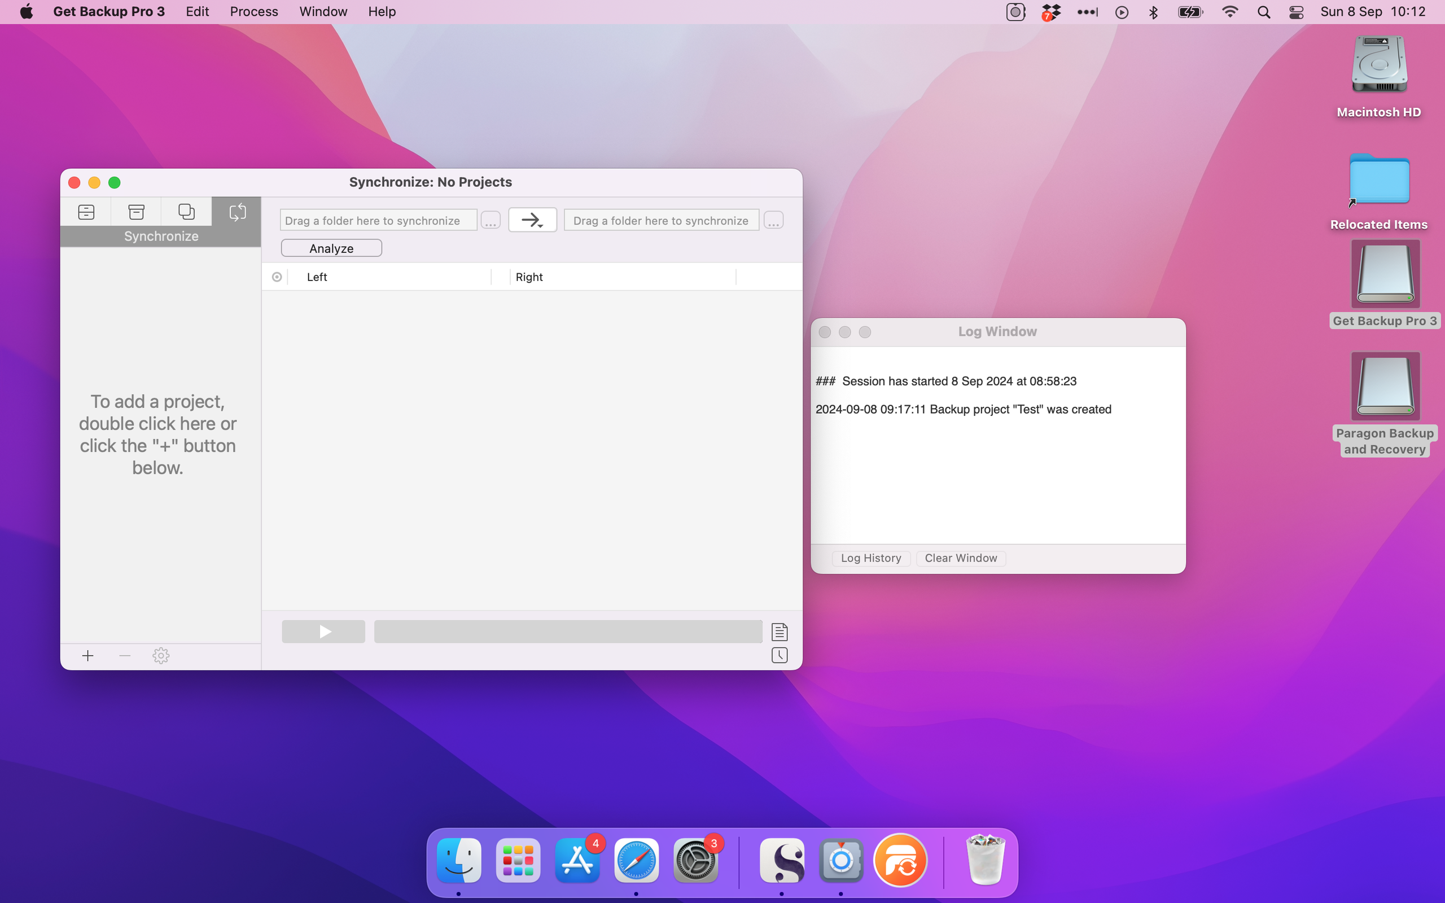Click the Analyze button
The height and width of the screenshot is (903, 1445).
pos(331,247)
